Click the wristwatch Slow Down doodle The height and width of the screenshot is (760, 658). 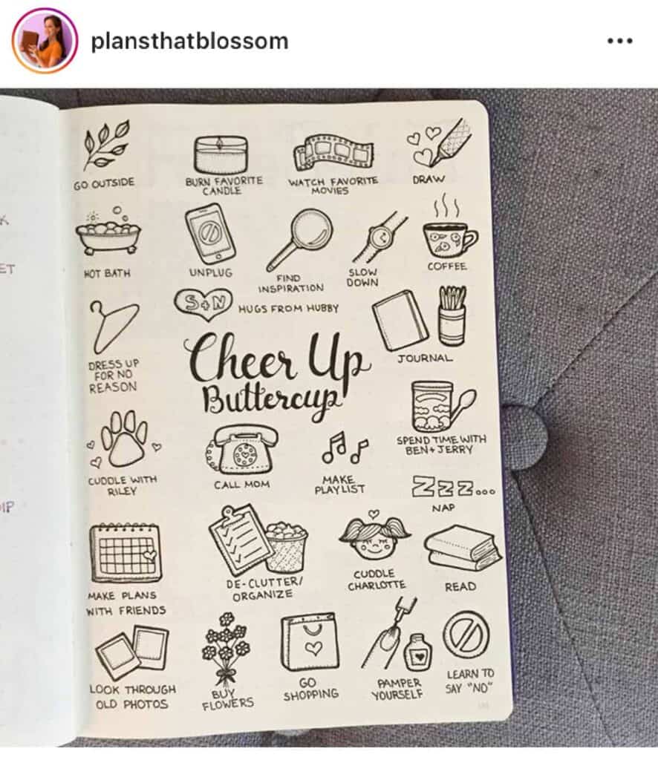pyautogui.click(x=380, y=236)
